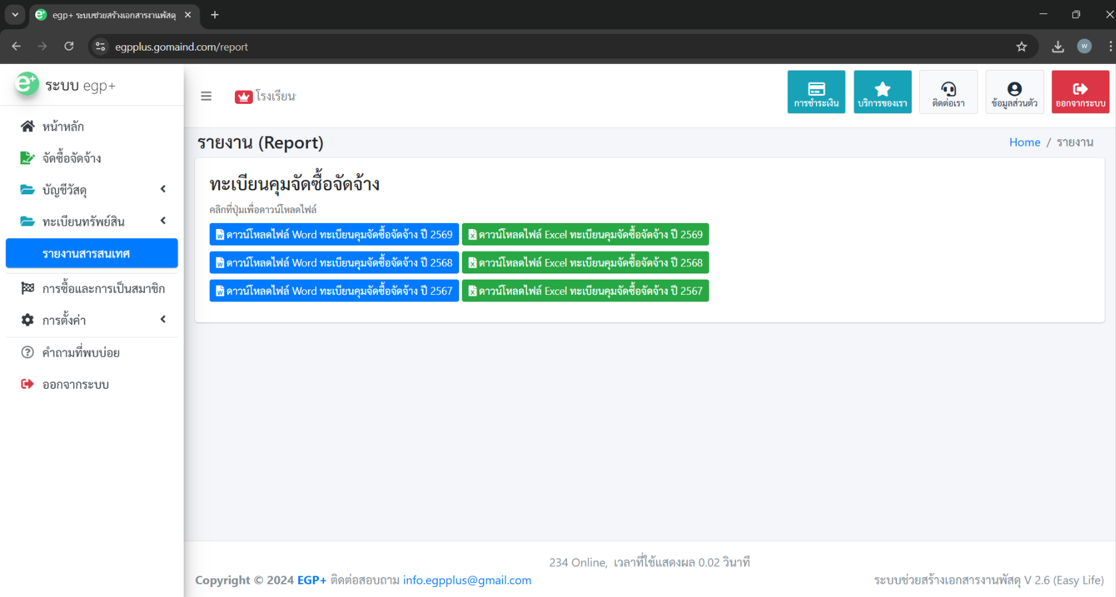
Task: Download Word ทะเบียนคุม file for year 2569
Action: [334, 234]
